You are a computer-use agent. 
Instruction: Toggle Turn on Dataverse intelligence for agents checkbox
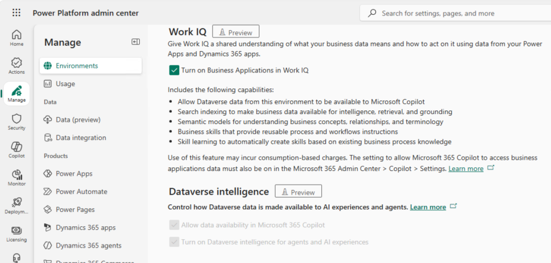(174, 242)
